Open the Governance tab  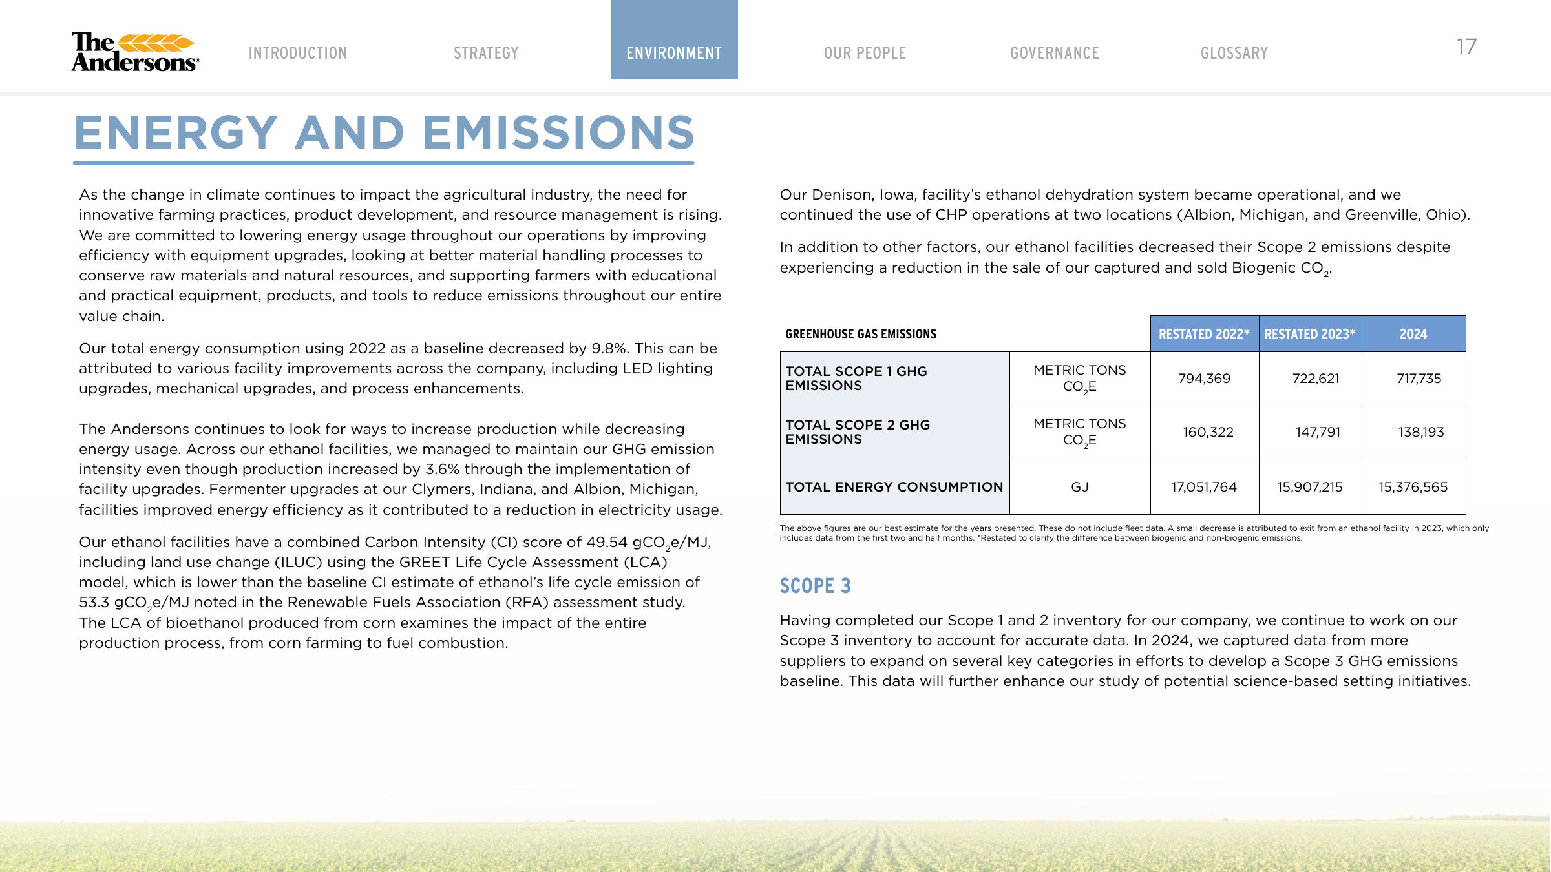click(x=1055, y=53)
